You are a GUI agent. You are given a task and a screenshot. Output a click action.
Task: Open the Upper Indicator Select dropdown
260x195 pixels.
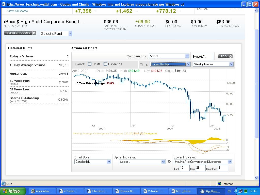click(x=142, y=162)
